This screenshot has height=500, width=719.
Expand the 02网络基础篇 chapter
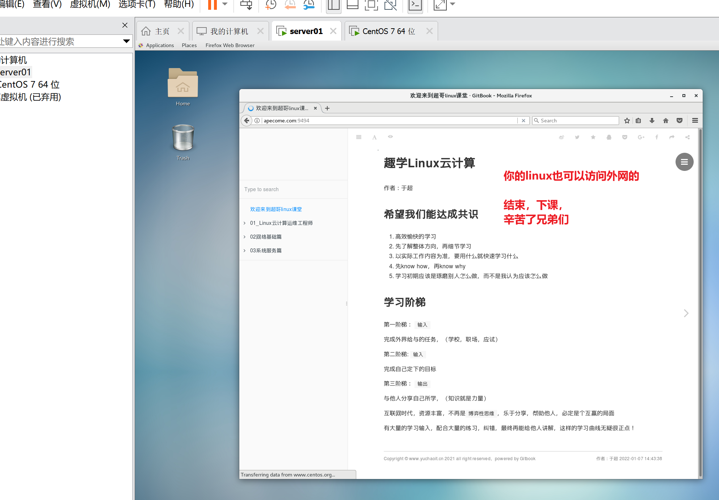click(x=245, y=237)
